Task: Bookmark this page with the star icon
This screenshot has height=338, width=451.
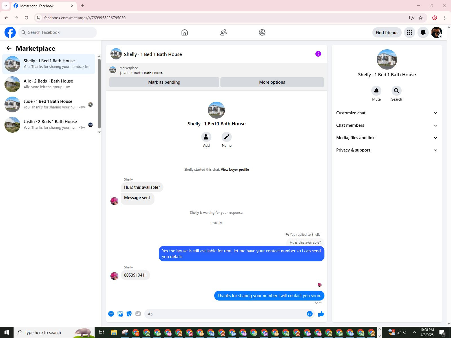Action: click(421, 18)
